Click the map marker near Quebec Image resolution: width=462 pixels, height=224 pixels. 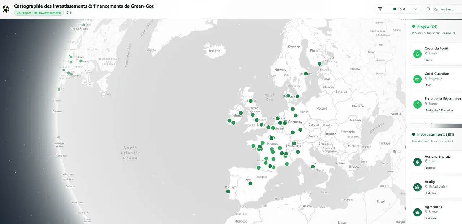[x=81, y=61]
